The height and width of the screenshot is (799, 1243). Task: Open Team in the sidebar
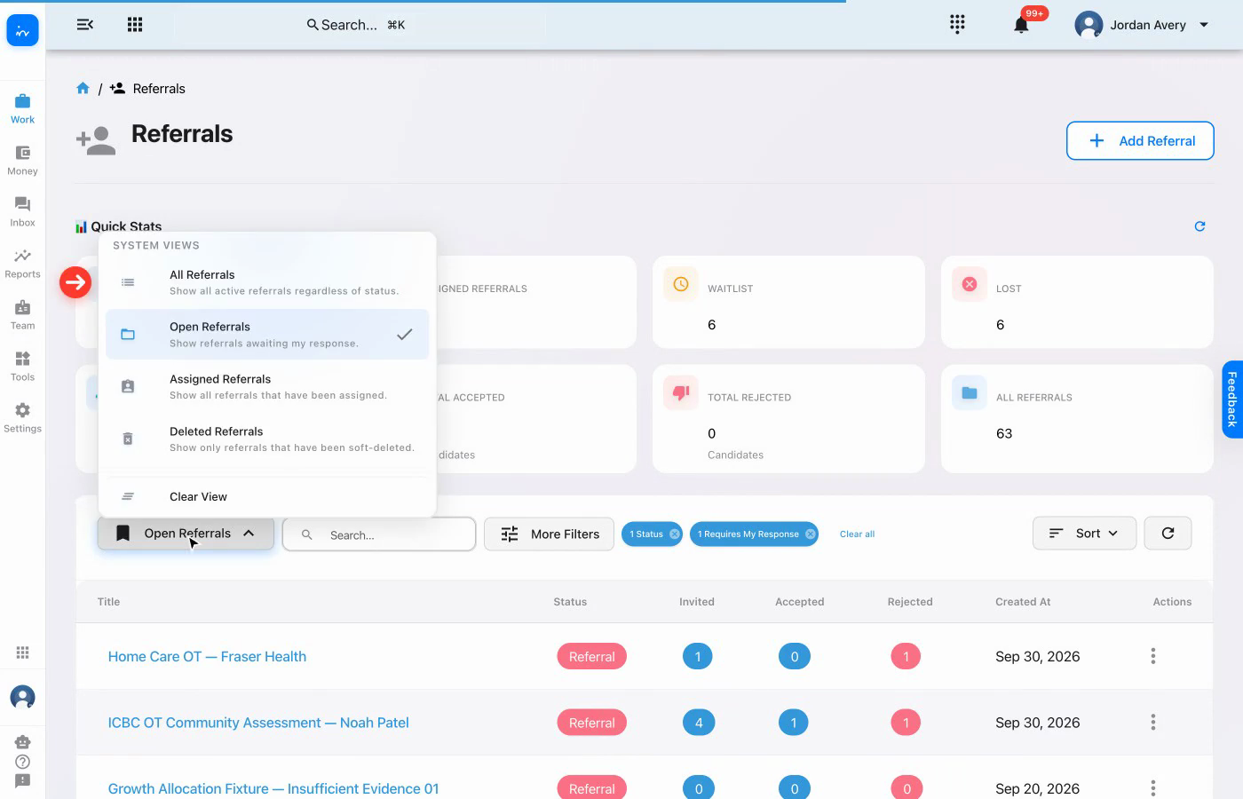coord(23,314)
